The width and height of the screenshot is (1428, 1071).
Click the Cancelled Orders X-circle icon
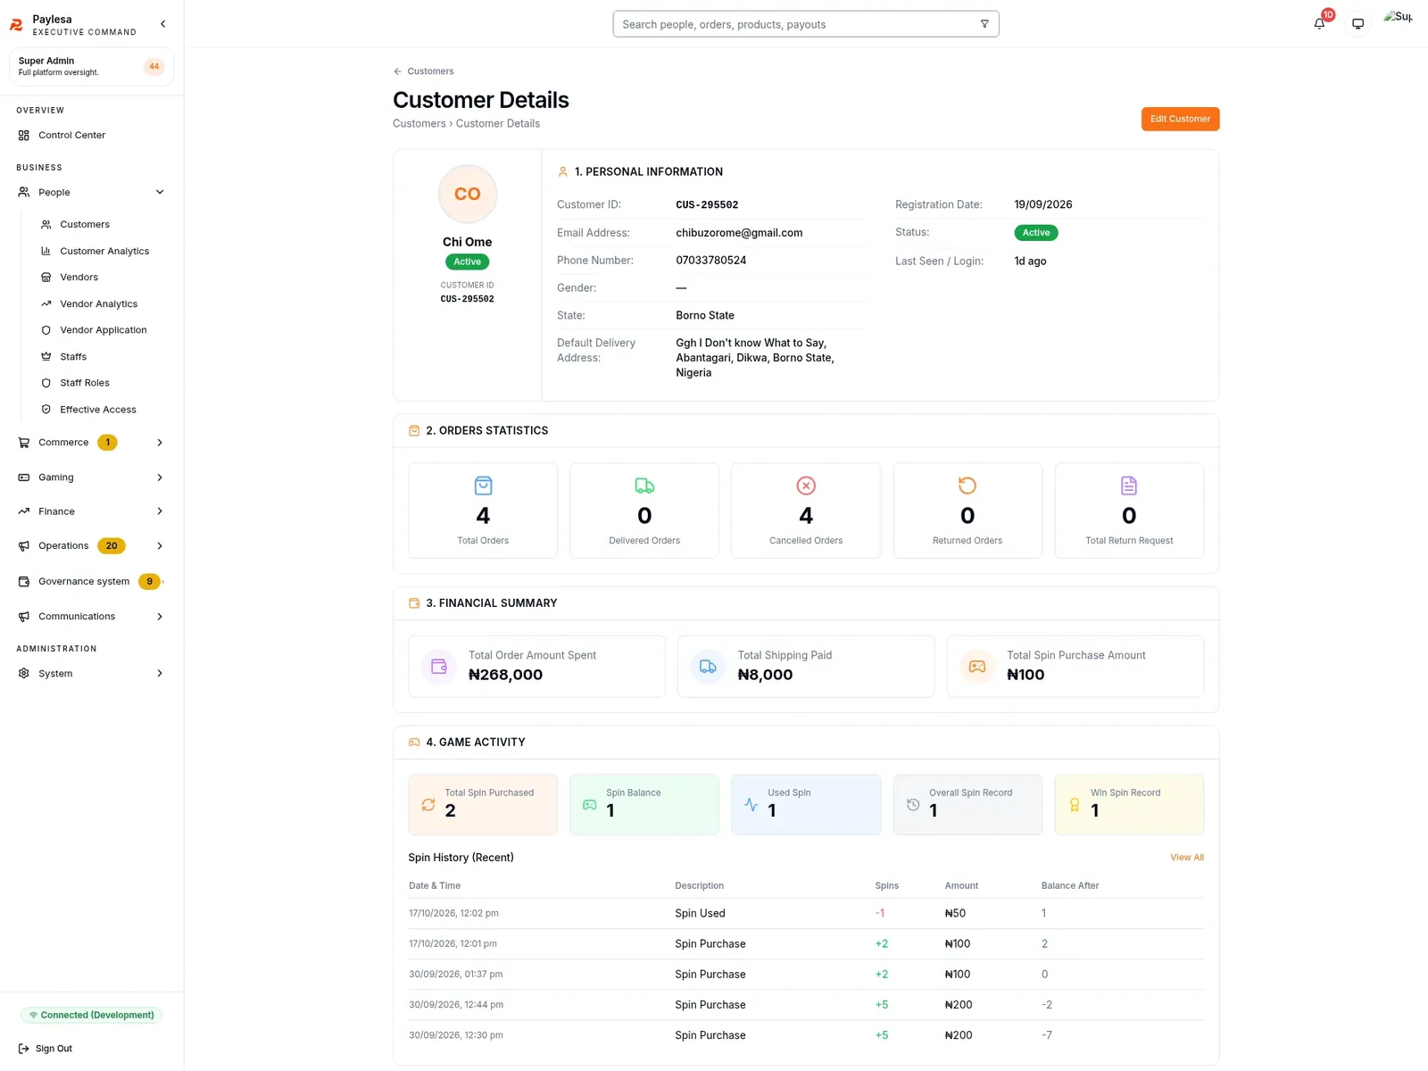click(x=806, y=486)
